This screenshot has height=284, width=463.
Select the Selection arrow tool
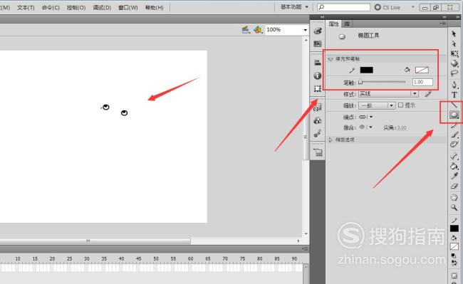pos(454,34)
